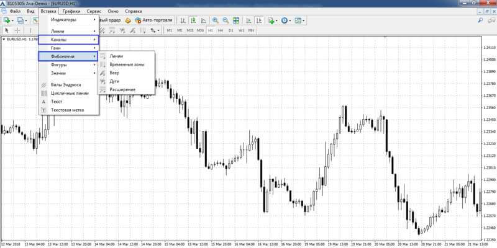The width and height of the screenshot is (497, 248).
Task: Open the periodicity clock dropdown
Action: tap(285, 20)
